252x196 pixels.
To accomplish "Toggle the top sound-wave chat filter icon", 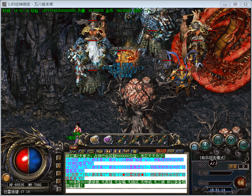I will tap(59, 158).
